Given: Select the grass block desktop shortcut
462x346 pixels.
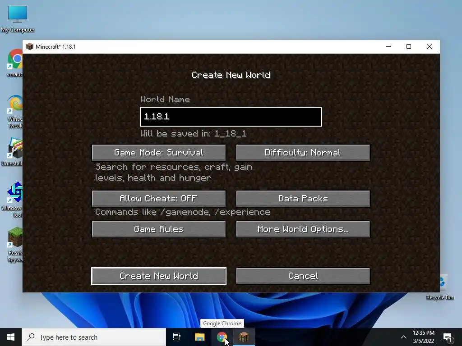Looking at the screenshot, I should (15, 244).
